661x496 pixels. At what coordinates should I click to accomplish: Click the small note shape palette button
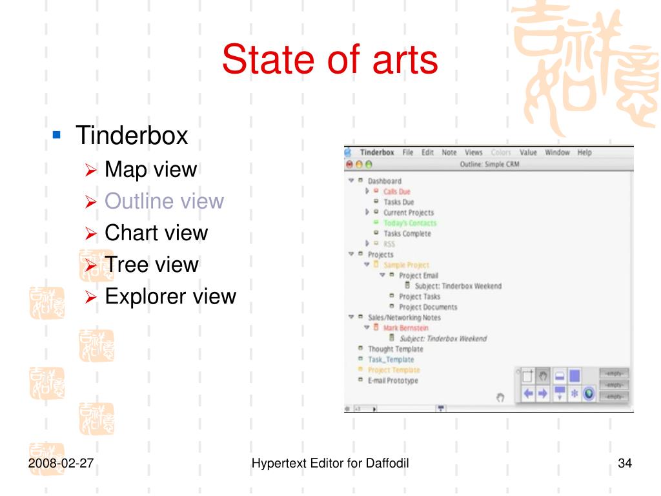click(x=560, y=375)
